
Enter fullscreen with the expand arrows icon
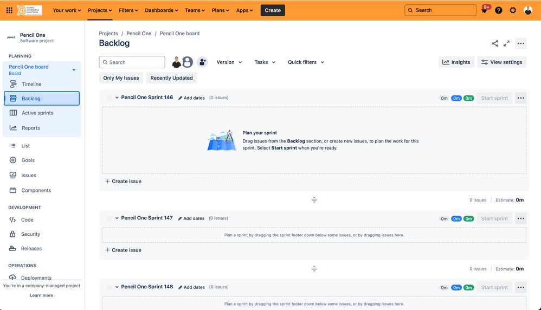pyautogui.click(x=506, y=43)
